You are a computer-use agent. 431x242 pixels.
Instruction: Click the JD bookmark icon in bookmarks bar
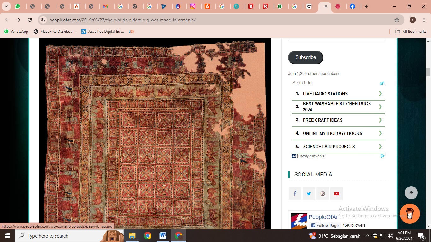(132, 32)
